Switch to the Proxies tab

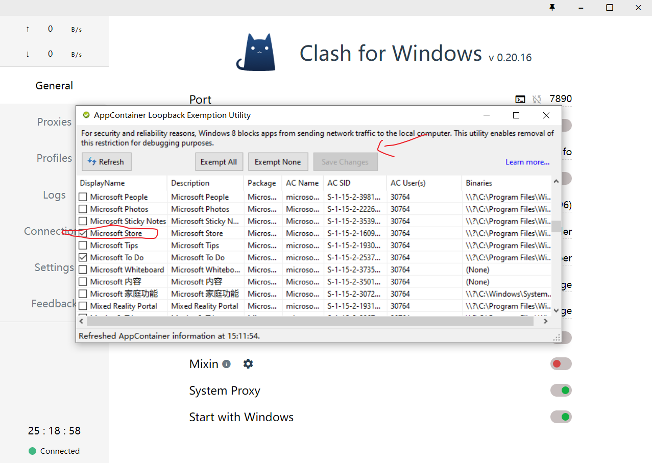[x=54, y=122]
